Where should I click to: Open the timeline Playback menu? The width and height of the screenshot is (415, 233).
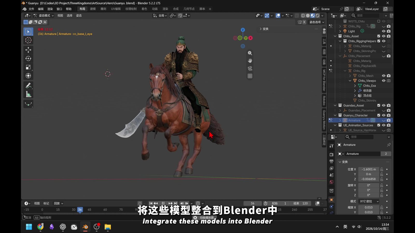pos(58,203)
